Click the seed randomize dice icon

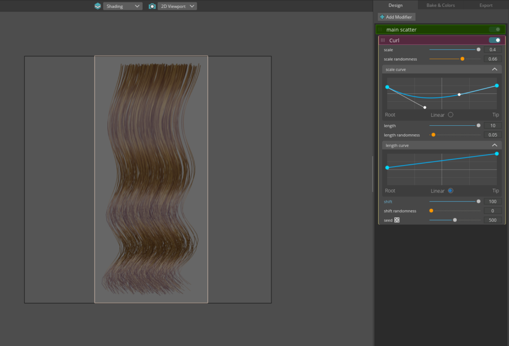click(397, 220)
